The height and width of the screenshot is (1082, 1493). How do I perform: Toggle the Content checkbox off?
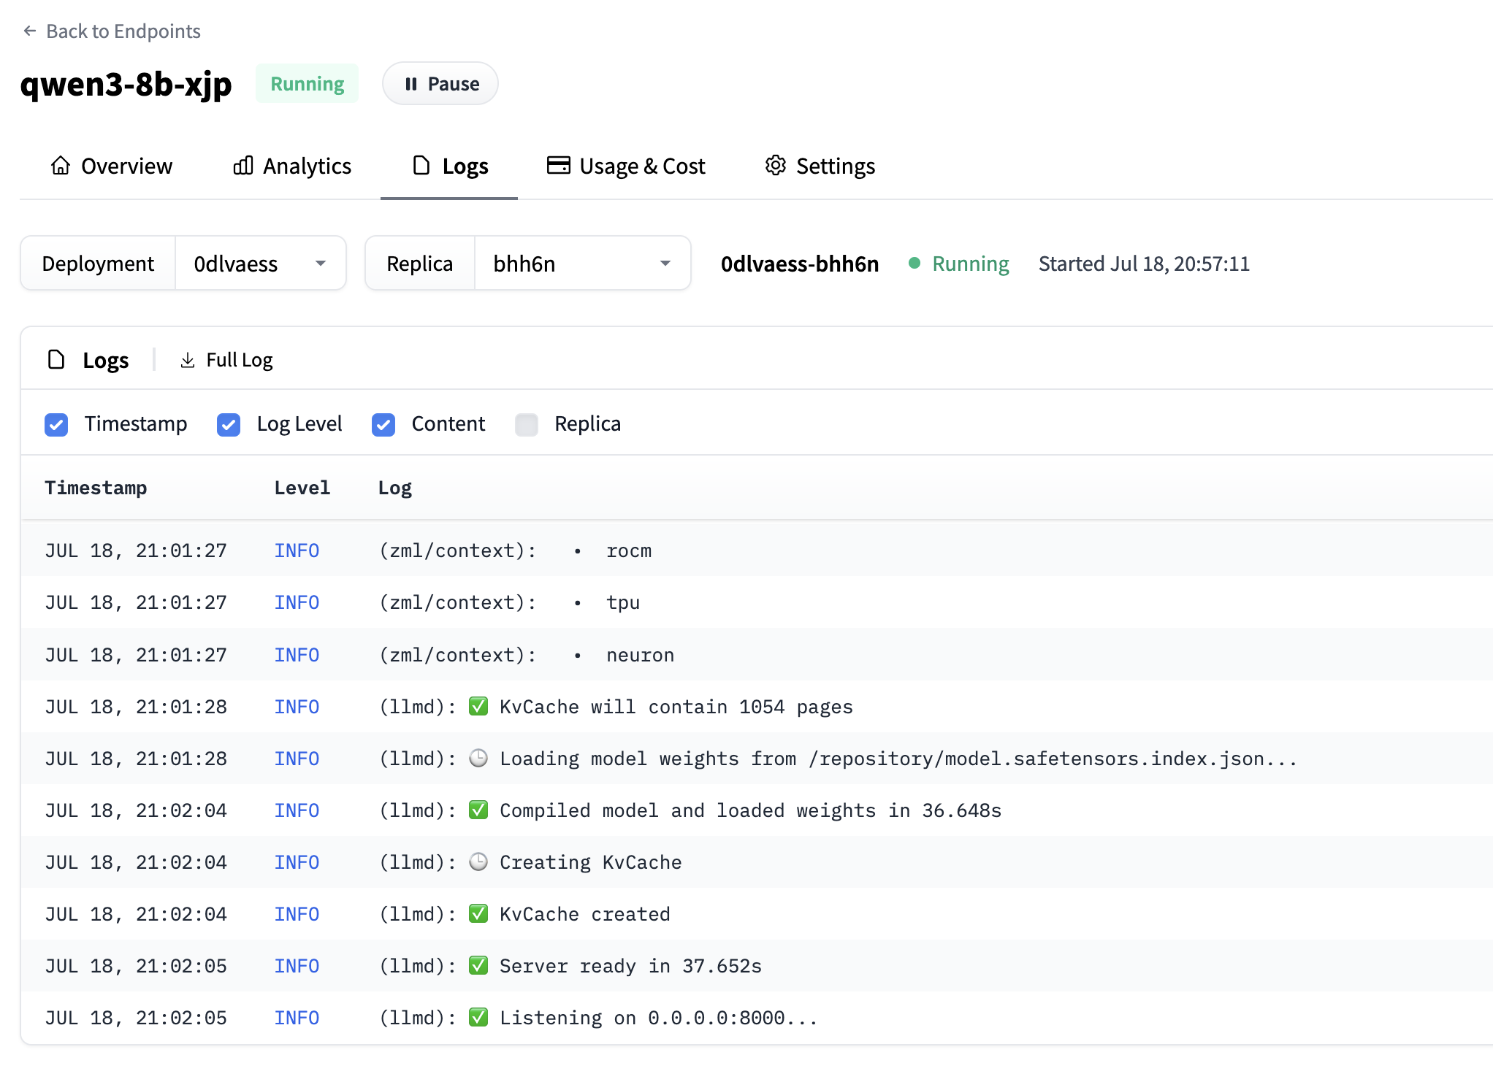click(x=383, y=424)
